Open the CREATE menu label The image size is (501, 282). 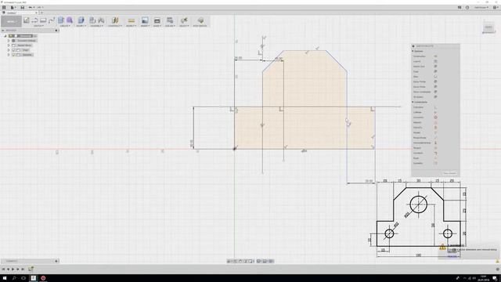pyautogui.click(x=65, y=26)
